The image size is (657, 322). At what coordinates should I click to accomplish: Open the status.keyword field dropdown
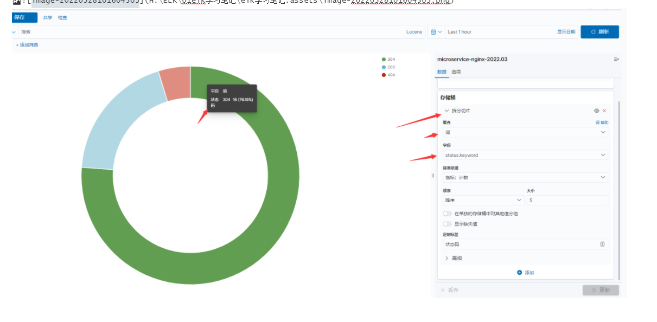[525, 155]
